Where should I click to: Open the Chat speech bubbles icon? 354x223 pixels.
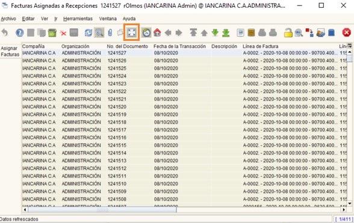pos(120,33)
